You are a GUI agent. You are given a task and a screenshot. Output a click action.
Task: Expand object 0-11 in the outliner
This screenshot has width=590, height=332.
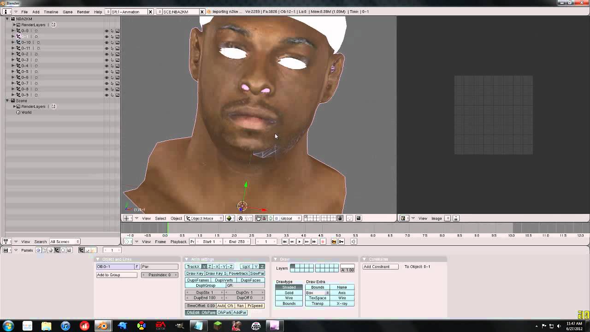(13, 48)
